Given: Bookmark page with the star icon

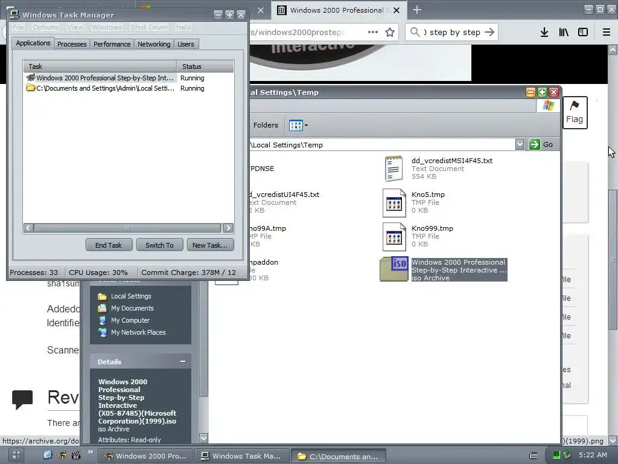Looking at the screenshot, I should (390, 33).
